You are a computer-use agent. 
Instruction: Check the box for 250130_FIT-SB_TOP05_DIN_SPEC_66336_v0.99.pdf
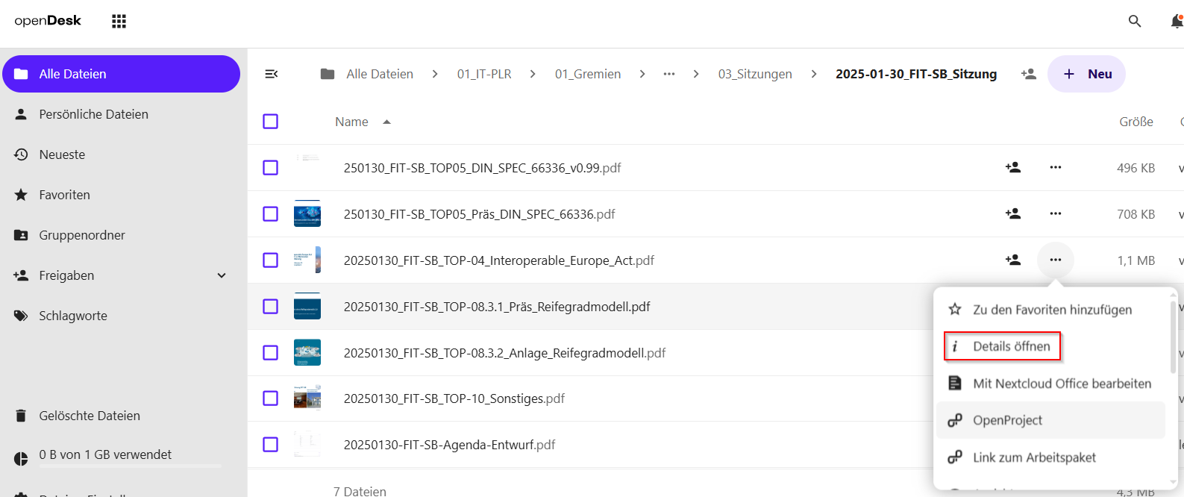[x=271, y=168]
